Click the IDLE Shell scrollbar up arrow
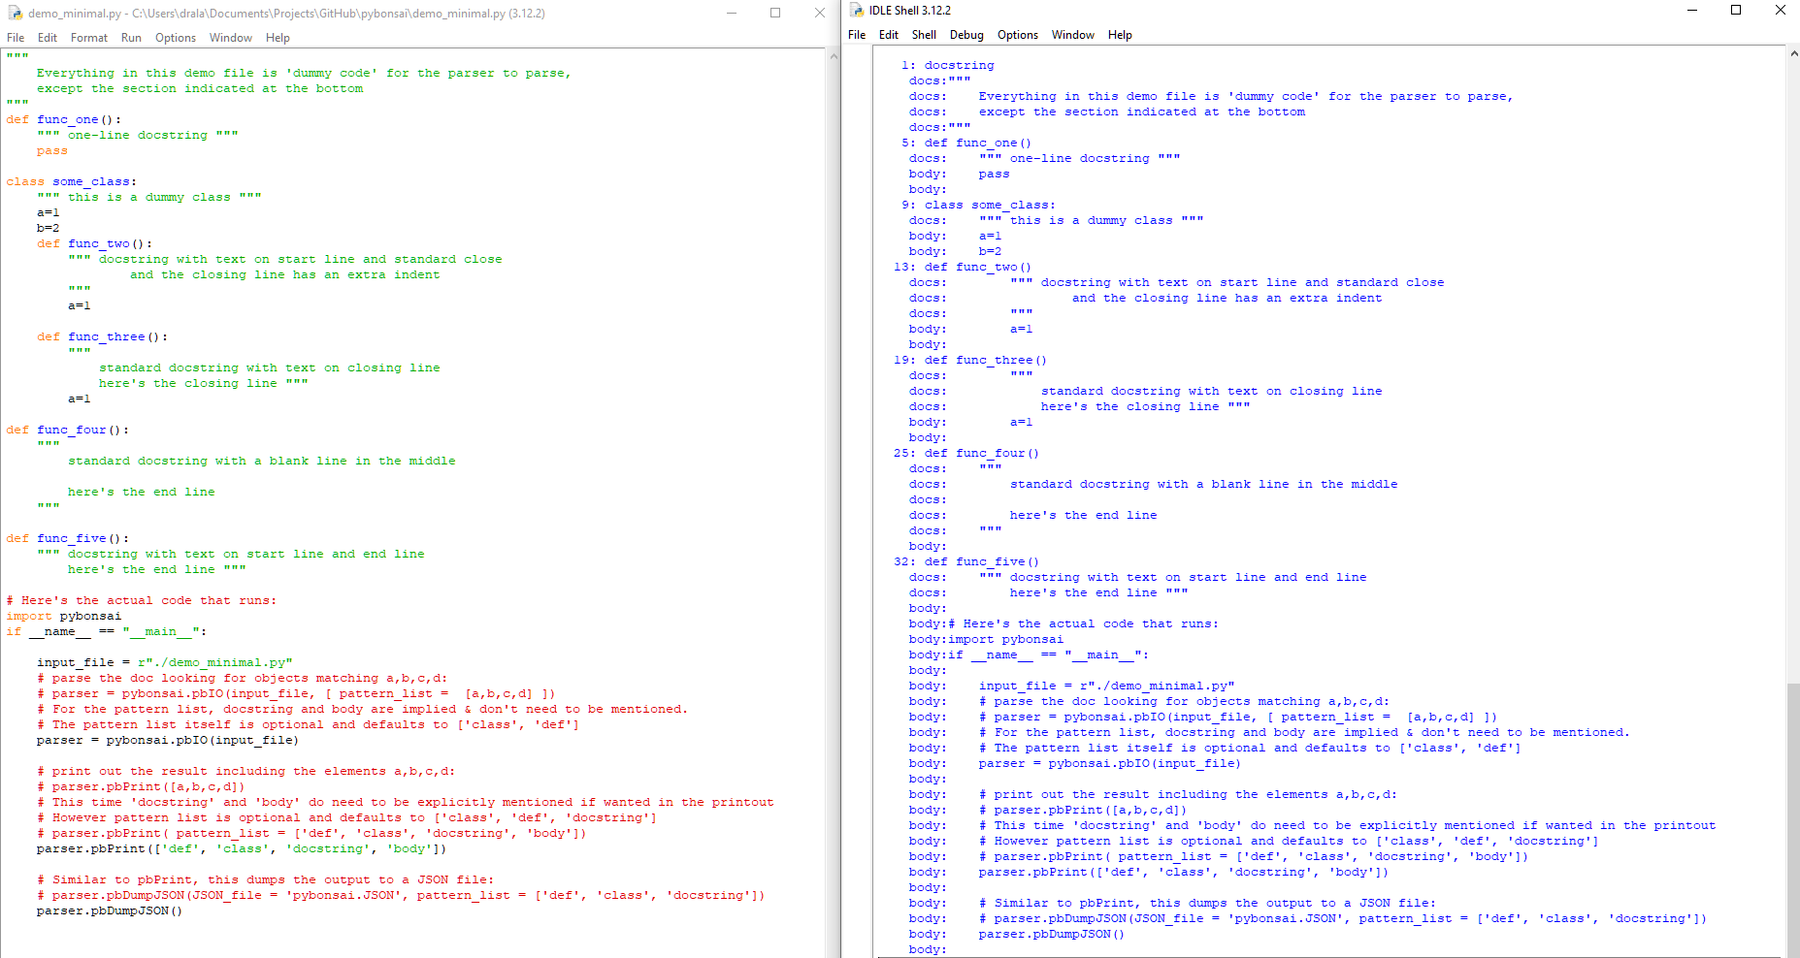 [1792, 54]
